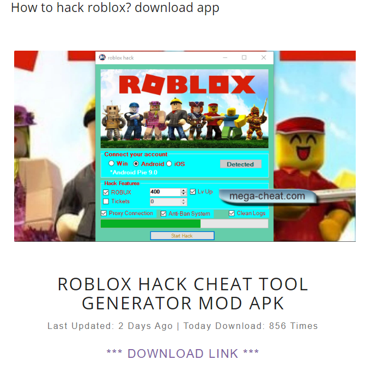Click the Start Hack button
Screen dimensions: 371x366
coord(182,236)
